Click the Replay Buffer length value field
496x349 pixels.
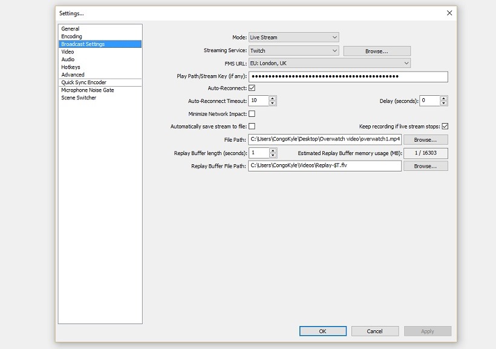(259, 153)
